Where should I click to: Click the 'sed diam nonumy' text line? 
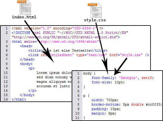tap(54, 77)
